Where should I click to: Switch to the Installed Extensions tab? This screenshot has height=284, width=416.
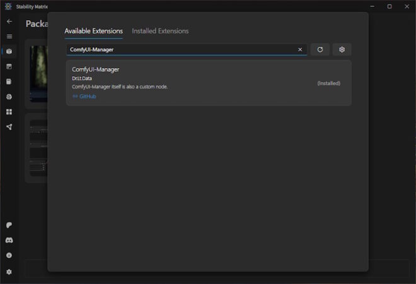coord(160,31)
